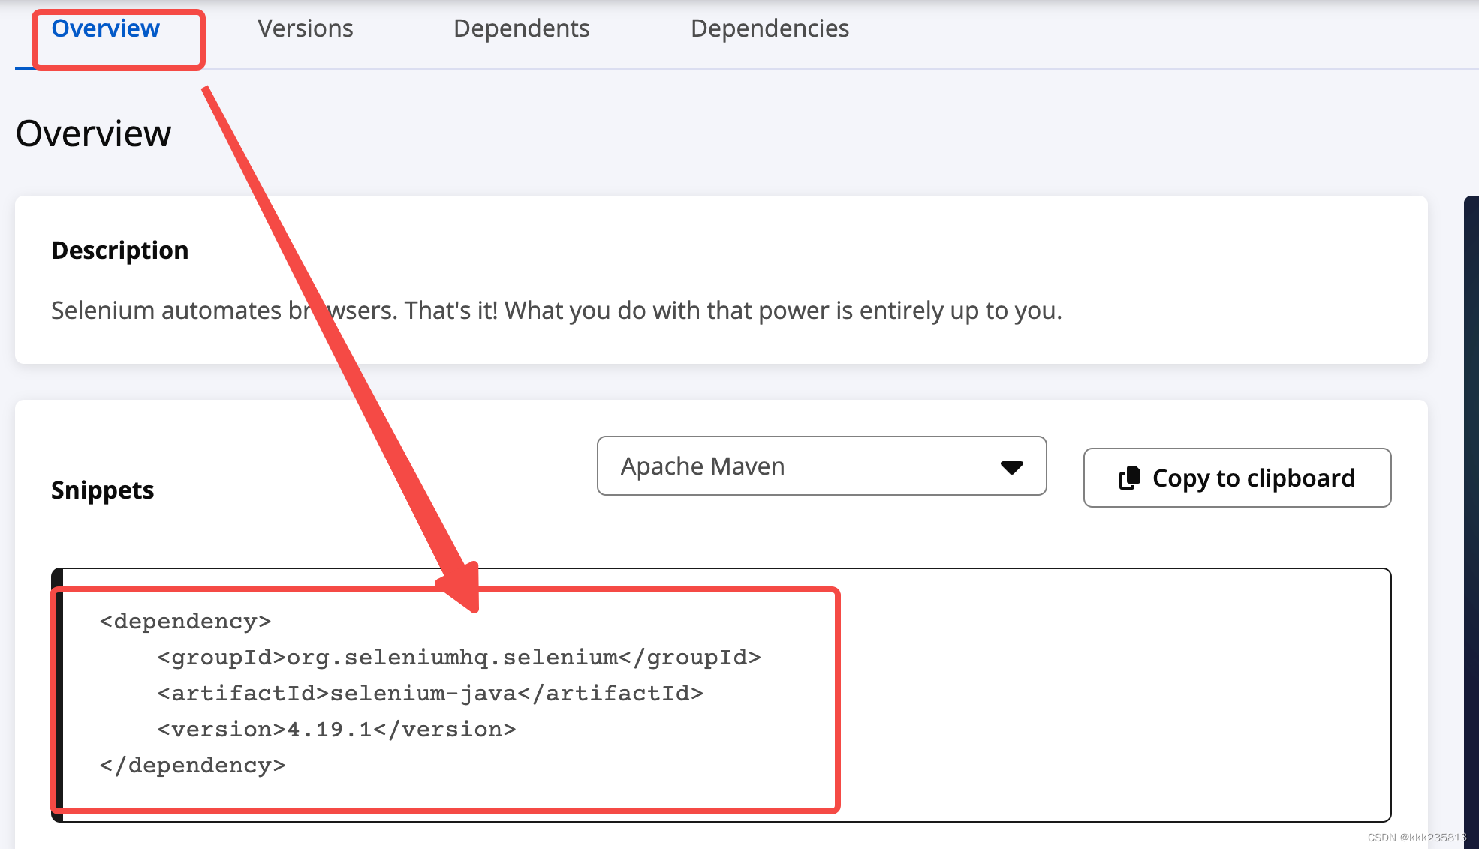
Task: Select the Selenium description text paragraph
Action: coord(557,310)
